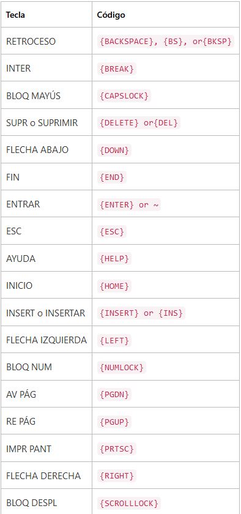The height and width of the screenshot is (514, 241).
Task: Click the {NUMLOCK} code text
Action: pos(122,368)
